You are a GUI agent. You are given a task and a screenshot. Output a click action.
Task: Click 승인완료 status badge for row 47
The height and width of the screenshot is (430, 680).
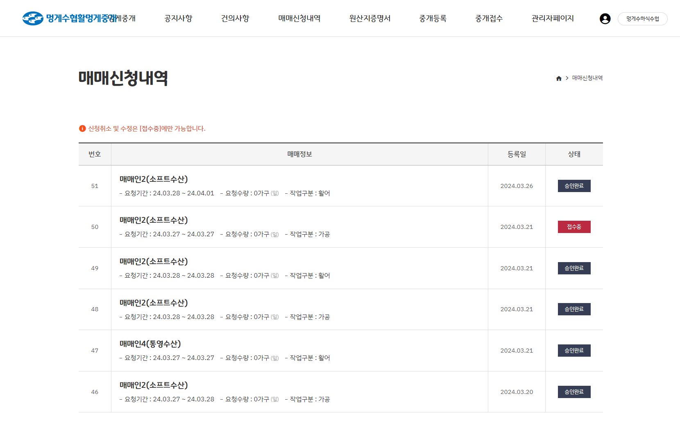point(574,351)
